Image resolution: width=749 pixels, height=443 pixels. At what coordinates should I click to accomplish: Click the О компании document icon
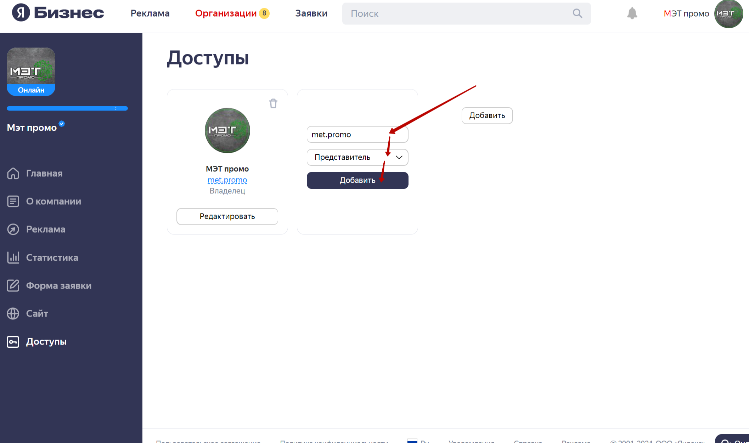click(x=13, y=201)
